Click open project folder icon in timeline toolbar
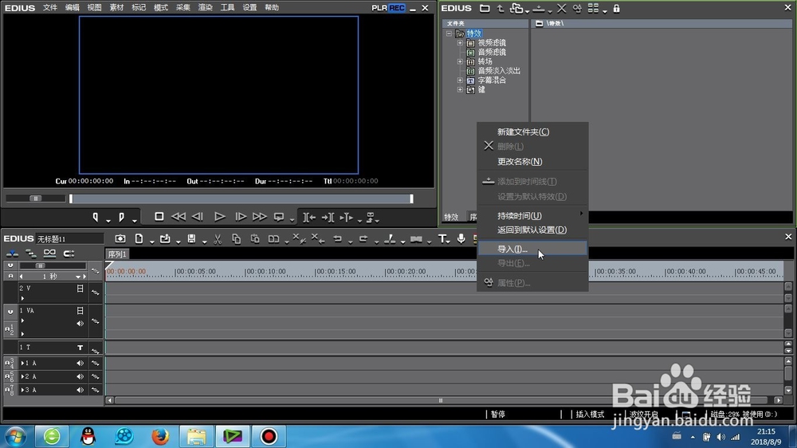 tap(165, 238)
